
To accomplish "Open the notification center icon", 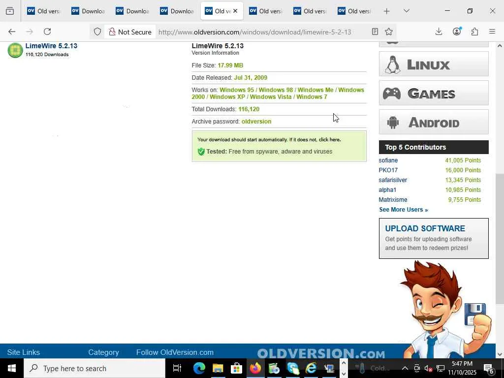I will pyautogui.click(x=488, y=368).
